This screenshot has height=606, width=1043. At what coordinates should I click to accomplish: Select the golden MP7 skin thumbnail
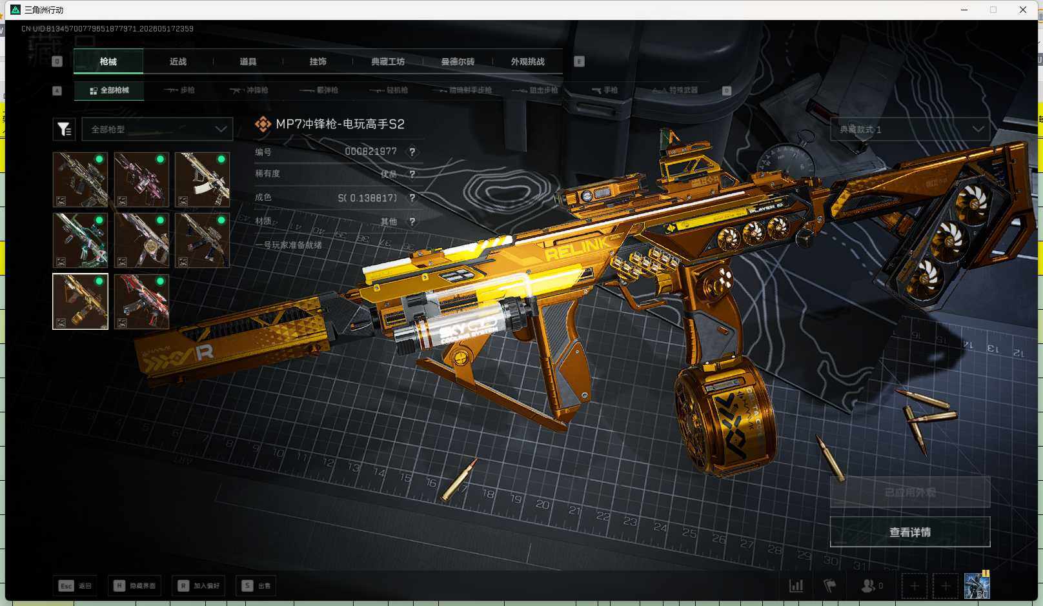click(x=81, y=301)
